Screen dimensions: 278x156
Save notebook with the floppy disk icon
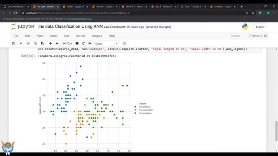click(x=13, y=43)
